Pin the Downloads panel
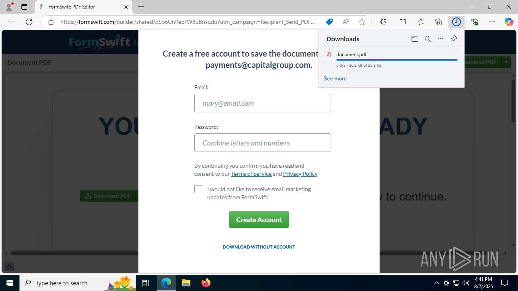The image size is (518, 291). point(454,39)
